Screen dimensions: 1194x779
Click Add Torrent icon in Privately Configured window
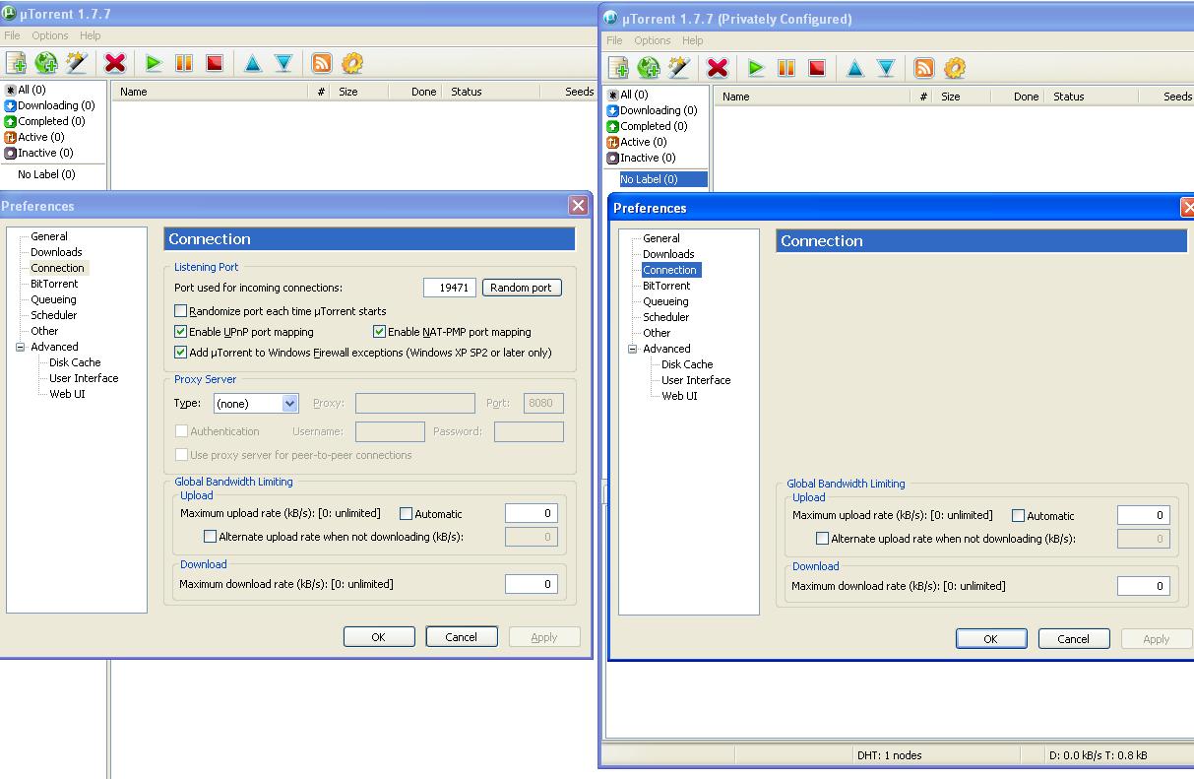pos(618,67)
